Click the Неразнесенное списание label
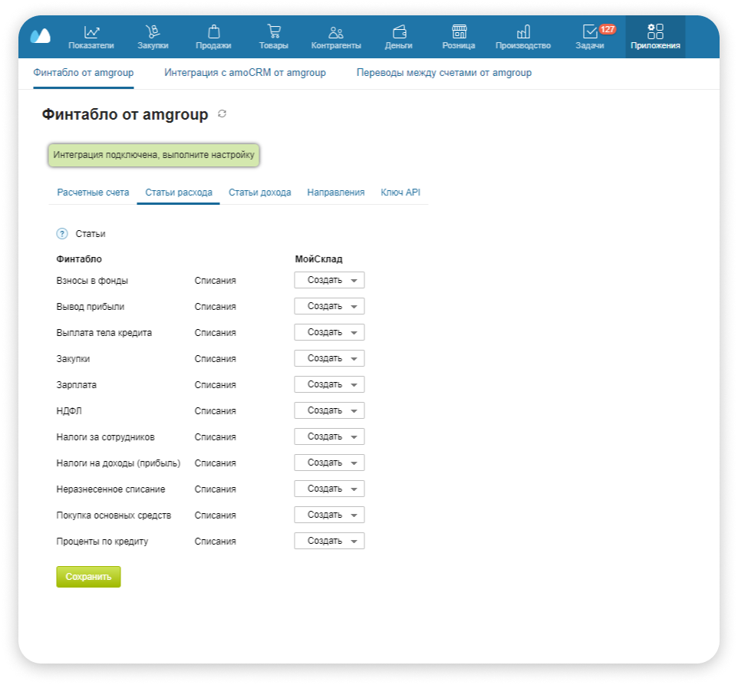Image resolution: width=738 pixels, height=685 pixels. click(x=110, y=489)
